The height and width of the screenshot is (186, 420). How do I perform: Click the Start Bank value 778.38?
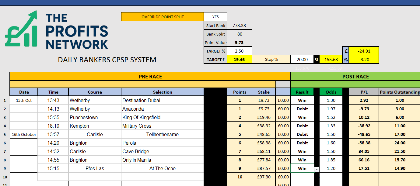(x=240, y=26)
